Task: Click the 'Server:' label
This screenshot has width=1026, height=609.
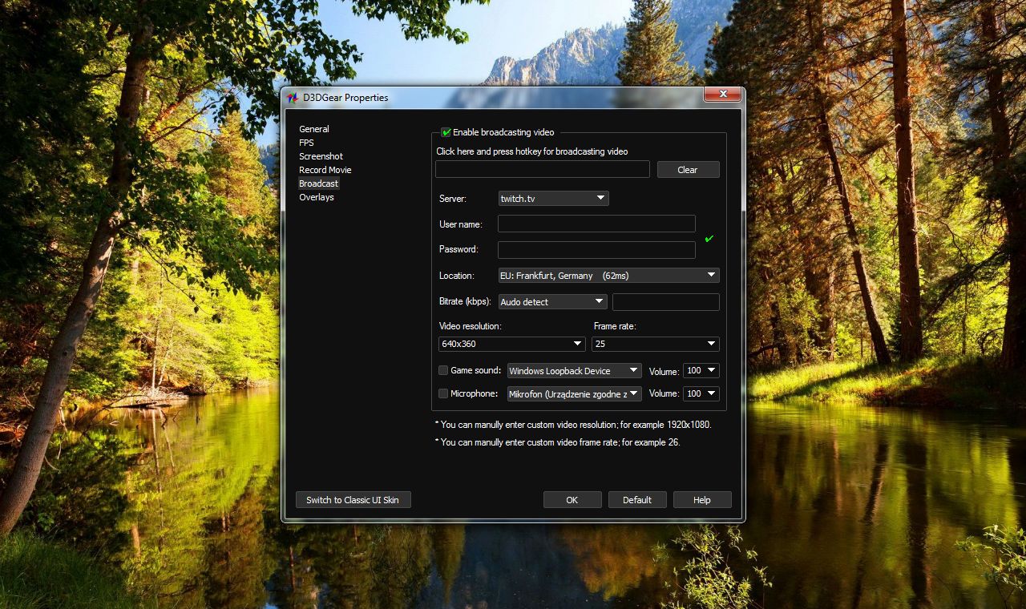Action: click(x=453, y=199)
